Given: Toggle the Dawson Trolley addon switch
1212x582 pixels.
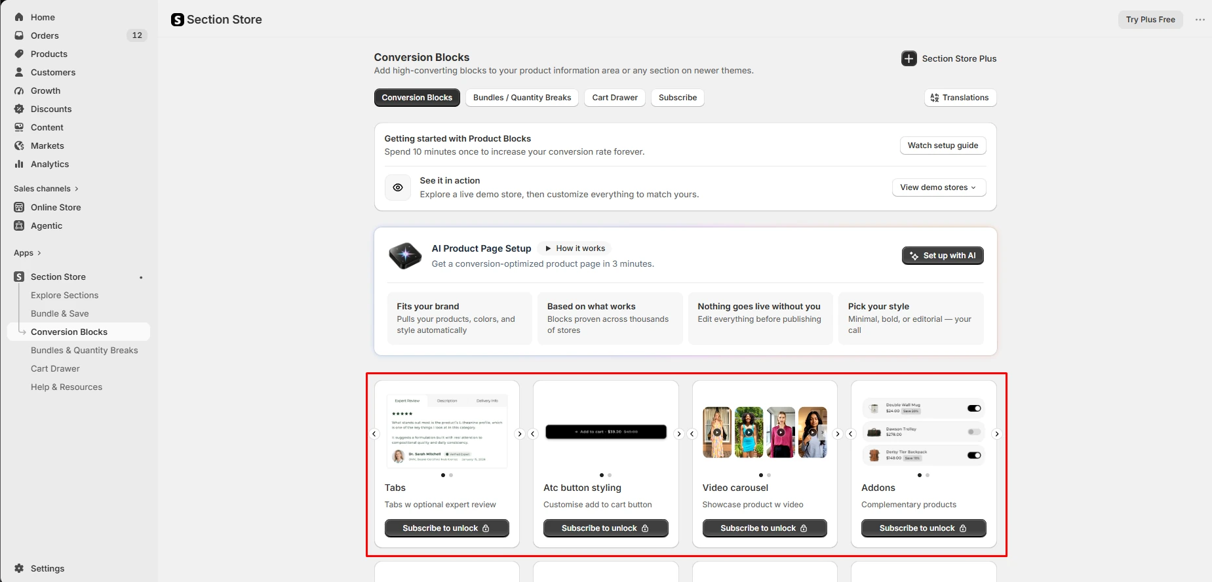Looking at the screenshot, I should (974, 432).
